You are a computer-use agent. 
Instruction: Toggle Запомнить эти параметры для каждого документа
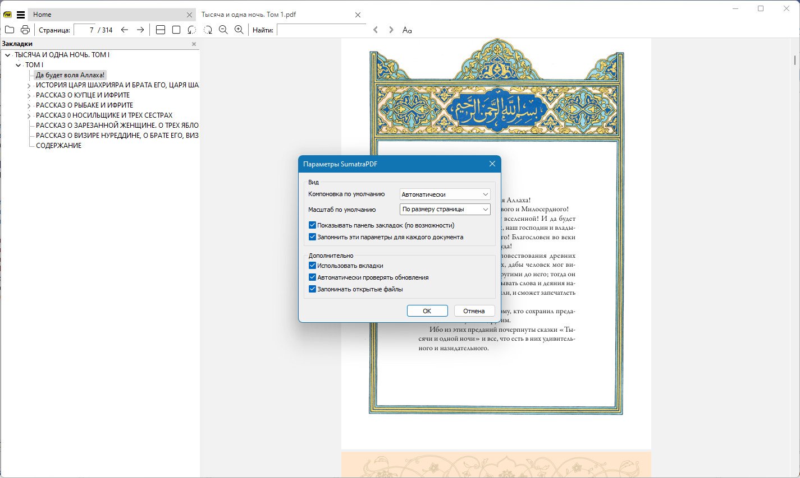[313, 237]
